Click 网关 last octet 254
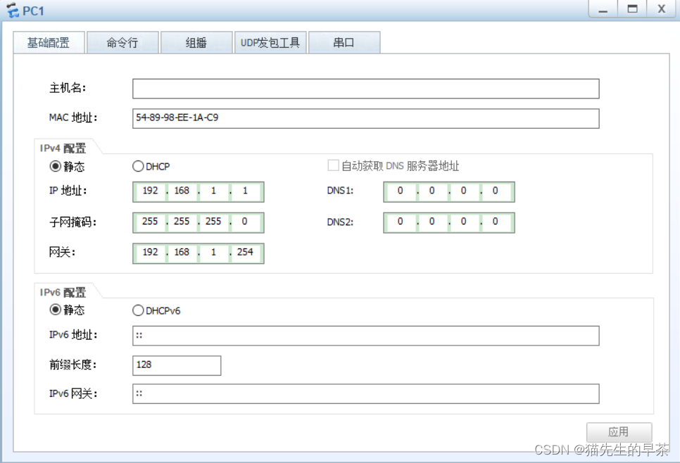This screenshot has height=463, width=680. 245,253
